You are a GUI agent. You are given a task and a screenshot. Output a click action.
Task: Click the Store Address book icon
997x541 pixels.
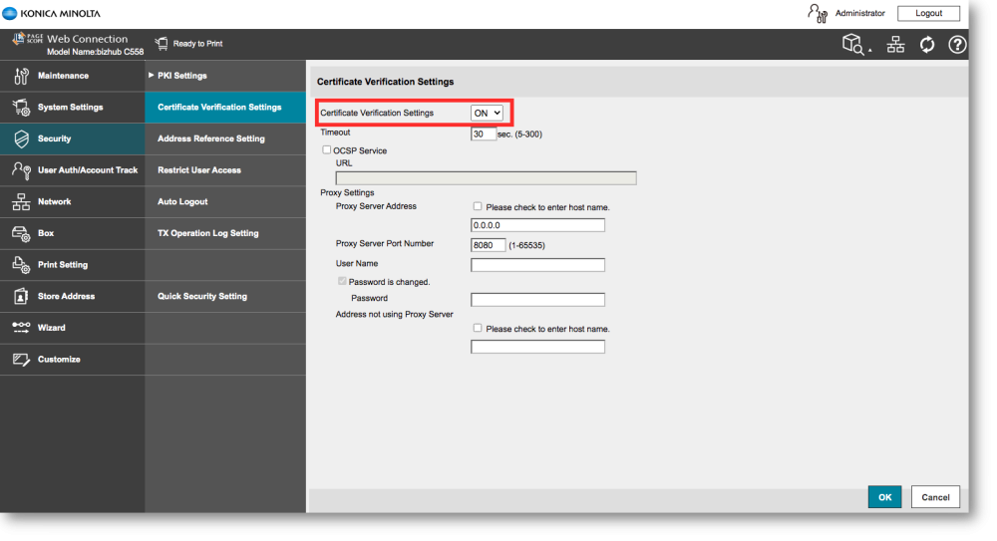point(21,296)
